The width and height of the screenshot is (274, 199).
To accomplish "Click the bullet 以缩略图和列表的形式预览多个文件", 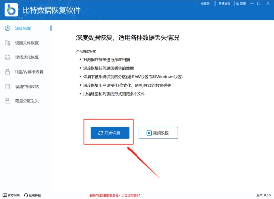I will 114,94.
